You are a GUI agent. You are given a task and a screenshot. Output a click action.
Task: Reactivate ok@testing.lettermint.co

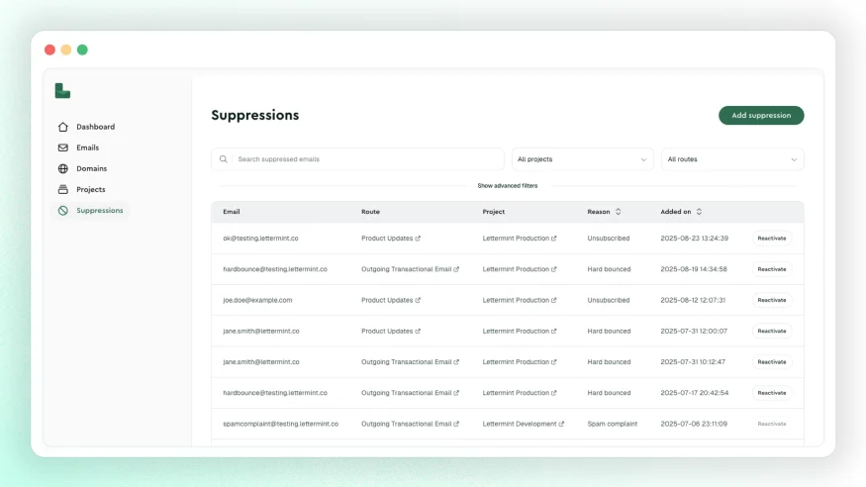click(x=772, y=239)
